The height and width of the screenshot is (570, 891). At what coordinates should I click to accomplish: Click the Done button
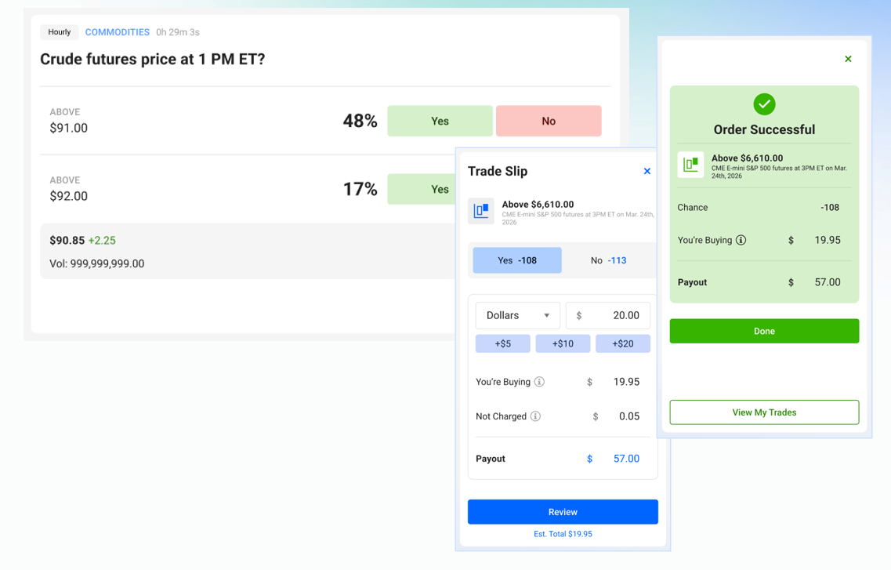(764, 332)
